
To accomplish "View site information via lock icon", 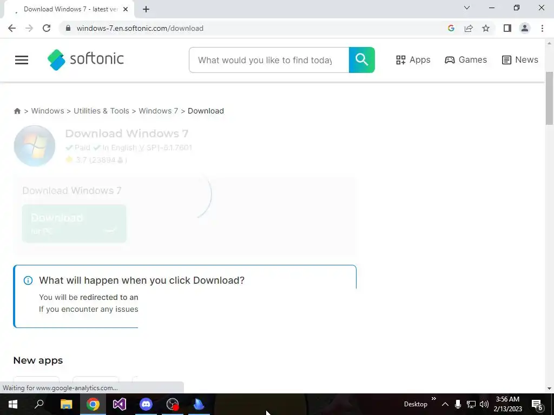I will click(x=68, y=28).
